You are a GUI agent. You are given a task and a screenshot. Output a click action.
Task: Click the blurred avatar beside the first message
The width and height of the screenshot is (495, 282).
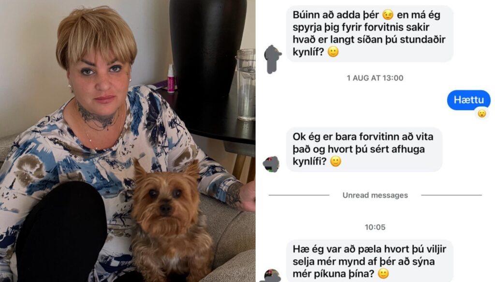[x=273, y=59]
